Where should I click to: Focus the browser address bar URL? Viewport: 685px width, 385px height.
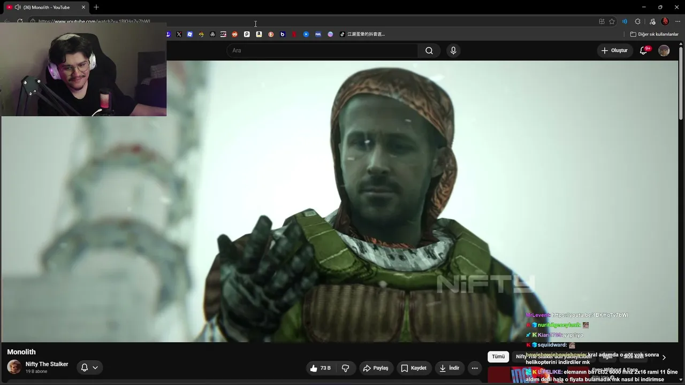[x=94, y=21]
